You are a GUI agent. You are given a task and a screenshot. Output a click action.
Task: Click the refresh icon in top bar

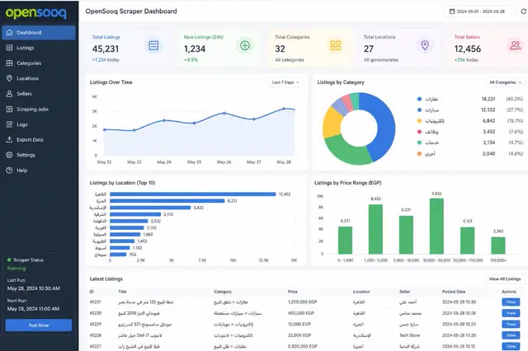coord(524,12)
